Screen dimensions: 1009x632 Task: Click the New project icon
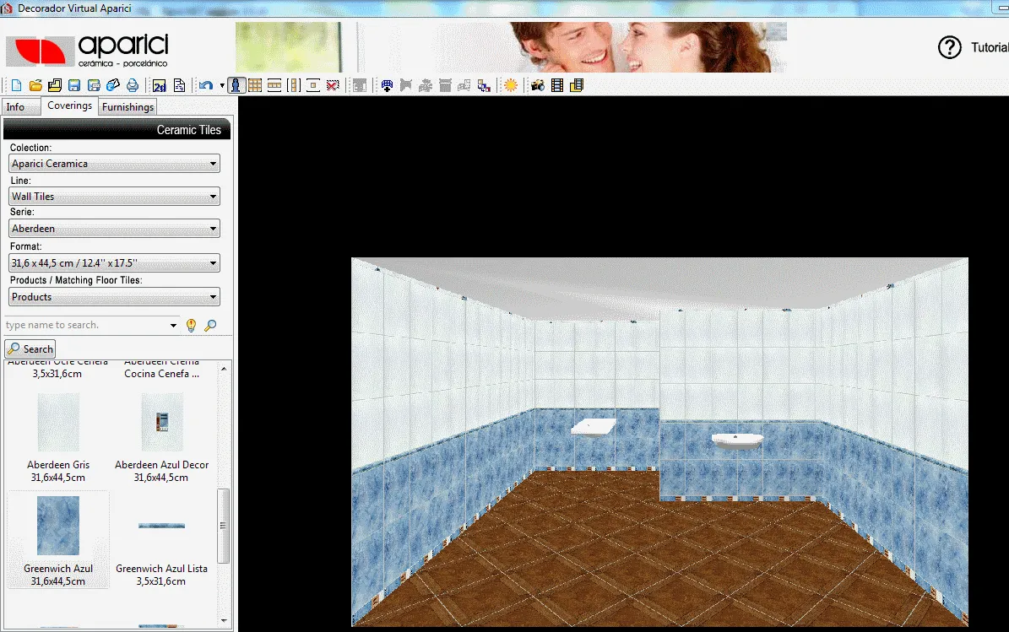point(16,85)
